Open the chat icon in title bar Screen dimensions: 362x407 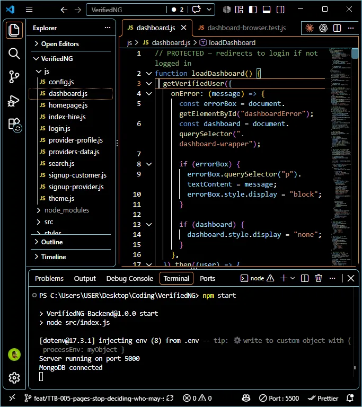tap(197, 10)
